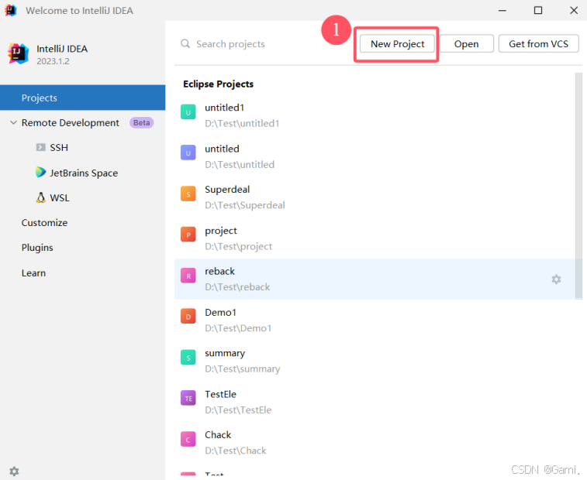Go to the Learn tab
Screen dimensions: 587x480
coord(33,273)
